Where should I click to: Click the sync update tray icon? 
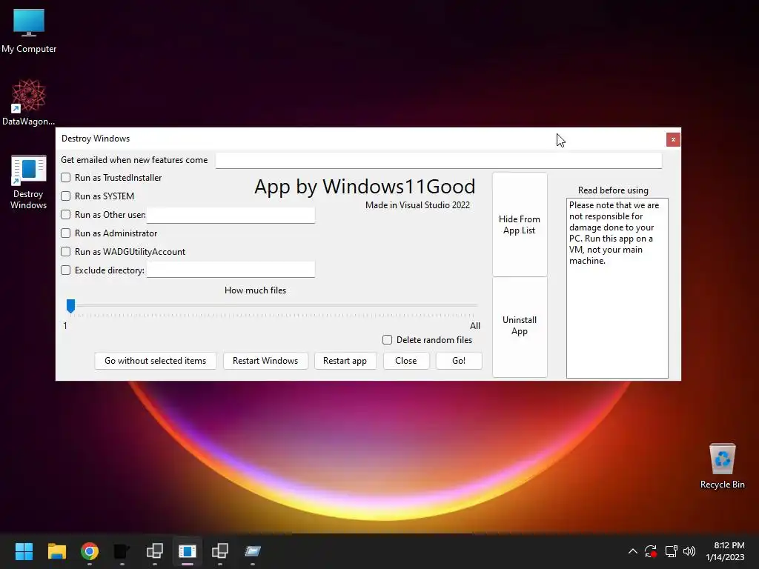pos(651,551)
